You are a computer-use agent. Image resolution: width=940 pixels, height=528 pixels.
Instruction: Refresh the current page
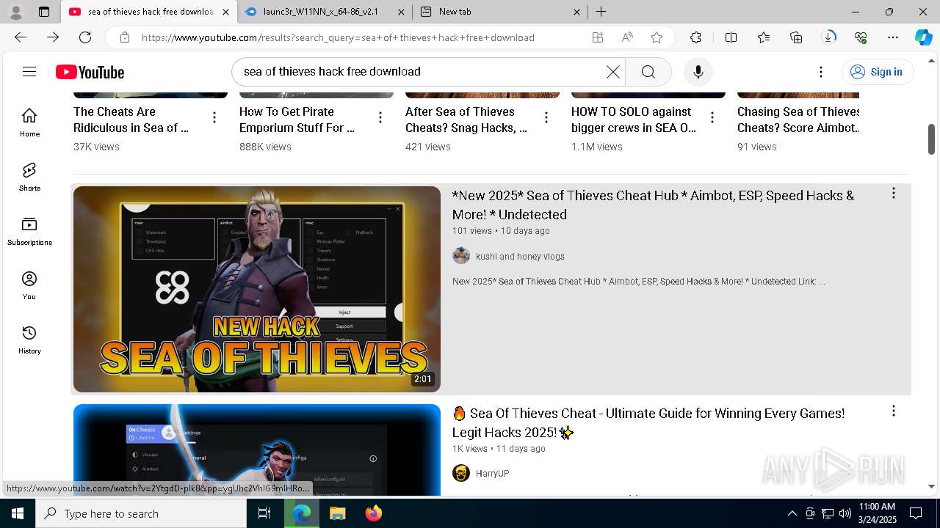coord(85,37)
